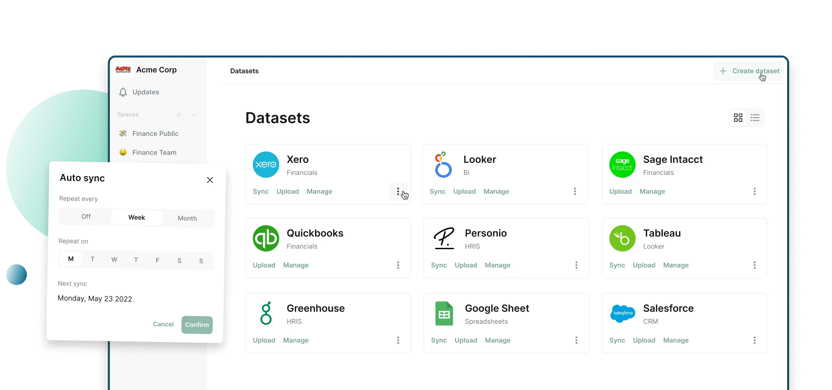Sync the Xero dataset
Screen dimensions: 832x390
(261, 191)
